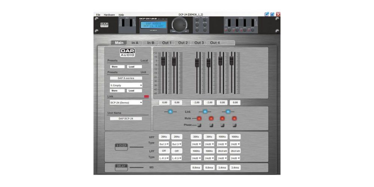Click the red Link status indicator
The width and height of the screenshot is (374, 187).
click(x=147, y=96)
